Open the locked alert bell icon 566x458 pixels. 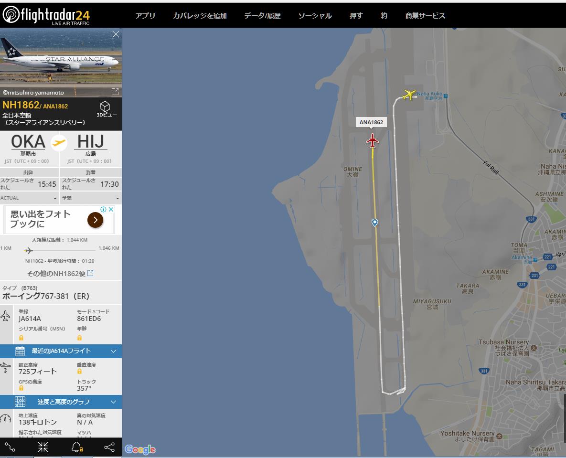[x=77, y=447]
